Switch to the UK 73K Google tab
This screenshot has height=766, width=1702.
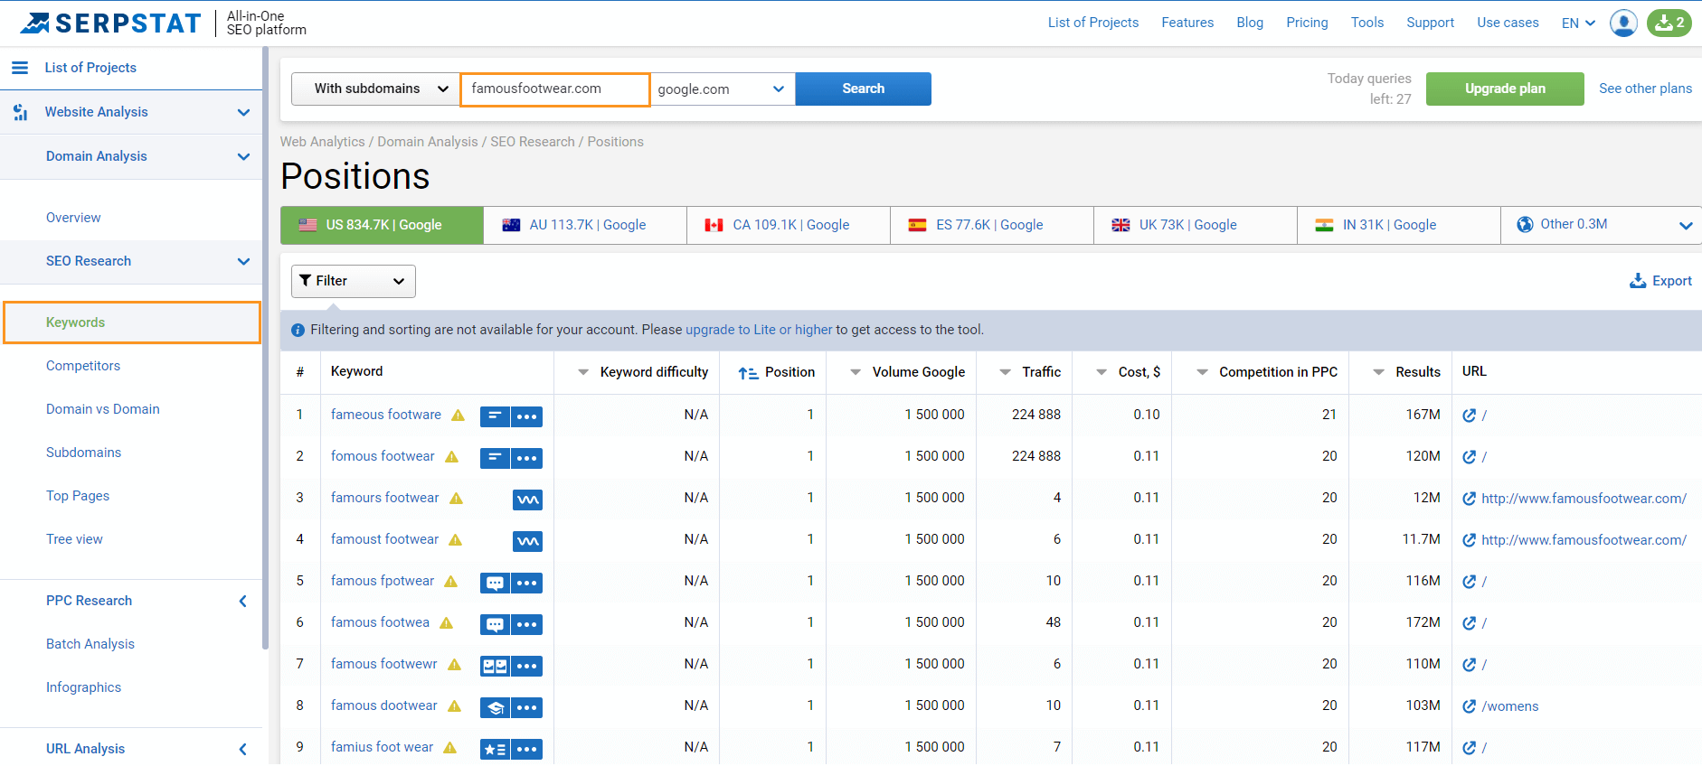[x=1196, y=225]
